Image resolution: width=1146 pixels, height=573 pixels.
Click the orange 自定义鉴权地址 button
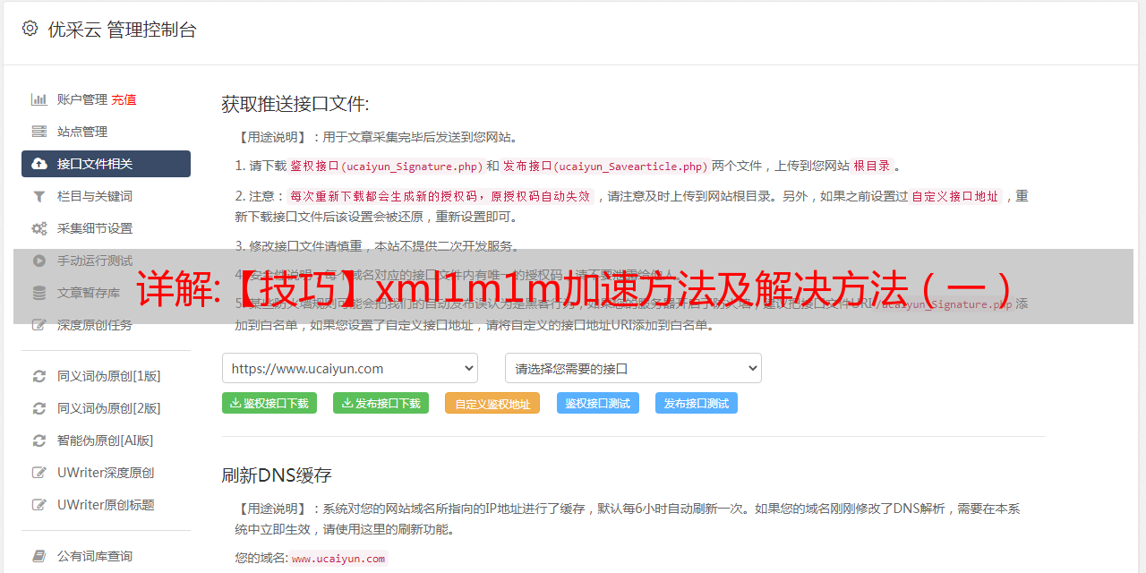coord(492,403)
